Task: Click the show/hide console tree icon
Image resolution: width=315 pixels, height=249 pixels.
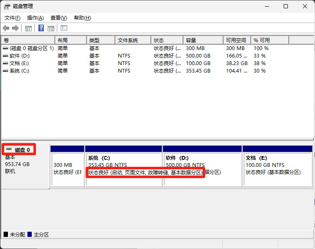Action: (x=28, y=28)
